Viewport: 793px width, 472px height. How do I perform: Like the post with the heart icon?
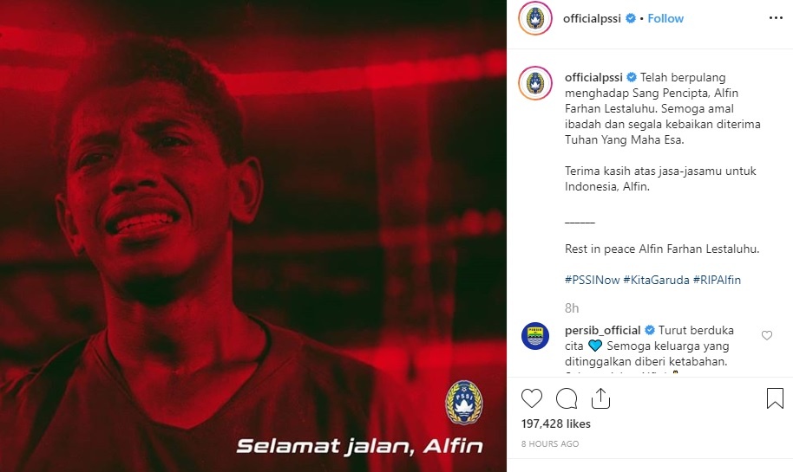[x=532, y=398]
